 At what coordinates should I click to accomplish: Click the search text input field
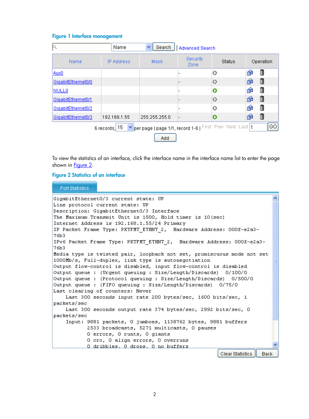pyautogui.click(x=82, y=47)
